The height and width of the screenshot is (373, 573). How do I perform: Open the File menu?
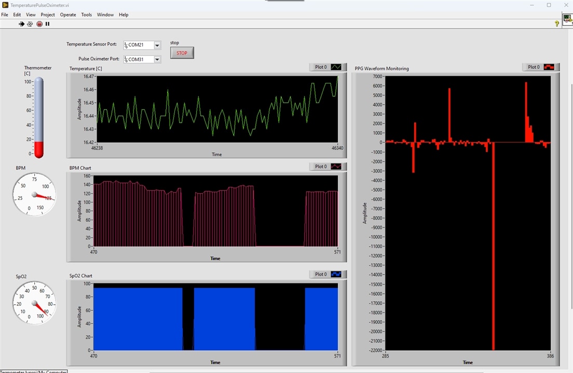(5, 15)
